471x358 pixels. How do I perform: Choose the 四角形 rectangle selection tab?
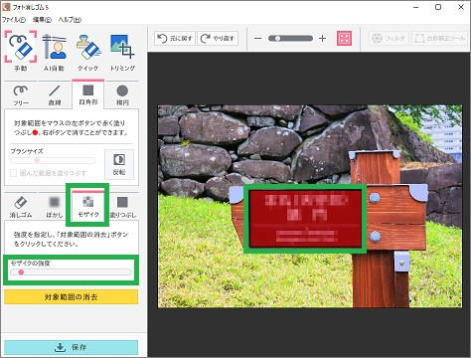click(x=88, y=94)
